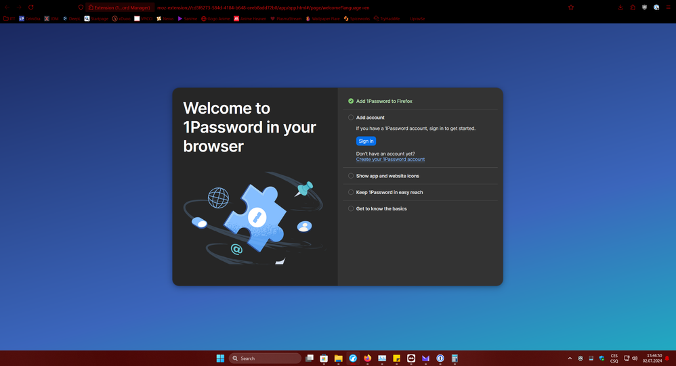Open the xDuoo bookmark
Viewport: 676px width, 366px height.
[121, 19]
